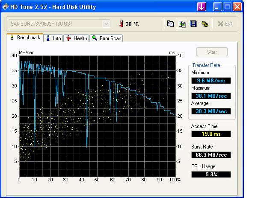Open the Info tab
Screen dimensions: 264x198
click(x=53, y=38)
